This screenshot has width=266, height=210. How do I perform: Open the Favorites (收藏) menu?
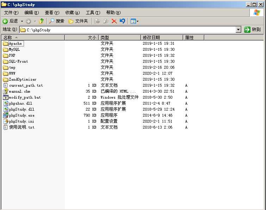click(x=73, y=13)
